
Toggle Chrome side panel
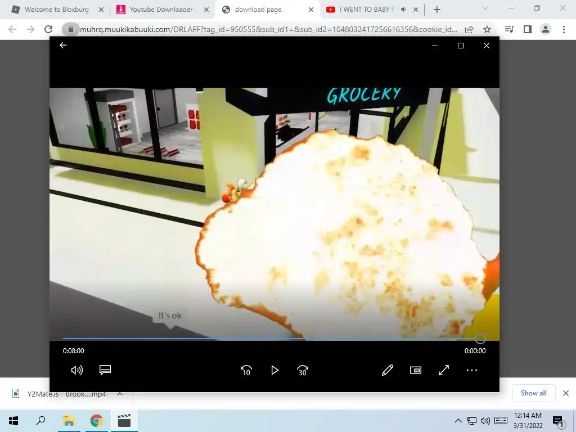(528, 29)
